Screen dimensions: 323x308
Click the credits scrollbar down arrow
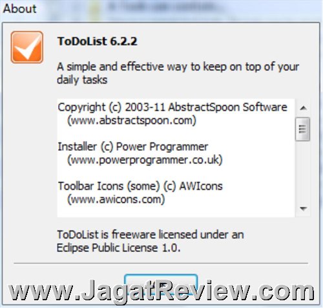coord(303,208)
